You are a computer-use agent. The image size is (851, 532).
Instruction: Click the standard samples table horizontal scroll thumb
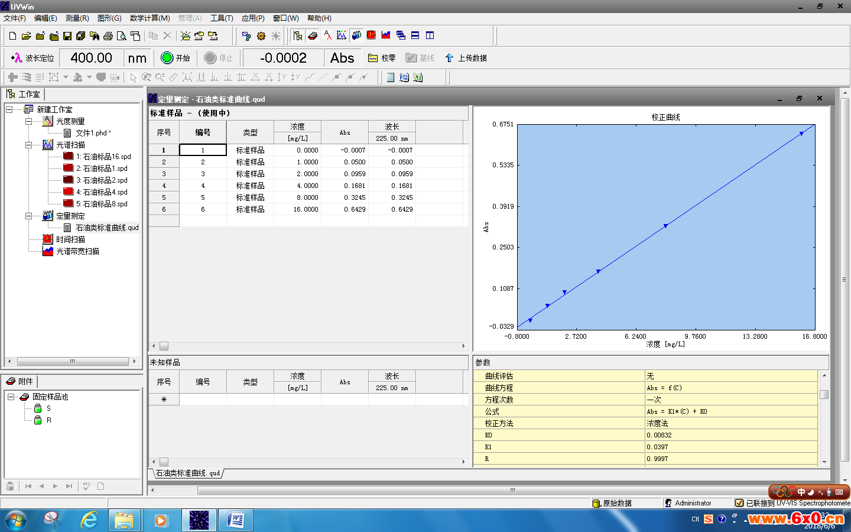(x=164, y=346)
